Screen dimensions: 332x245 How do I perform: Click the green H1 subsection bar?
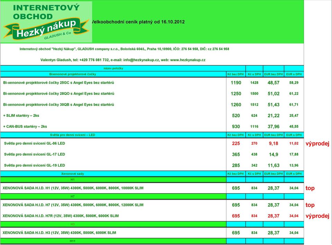pyautogui.click(x=113, y=180)
